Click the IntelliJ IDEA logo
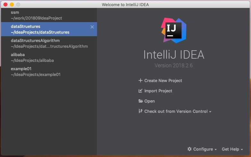The image size is (251, 157). coord(174,30)
